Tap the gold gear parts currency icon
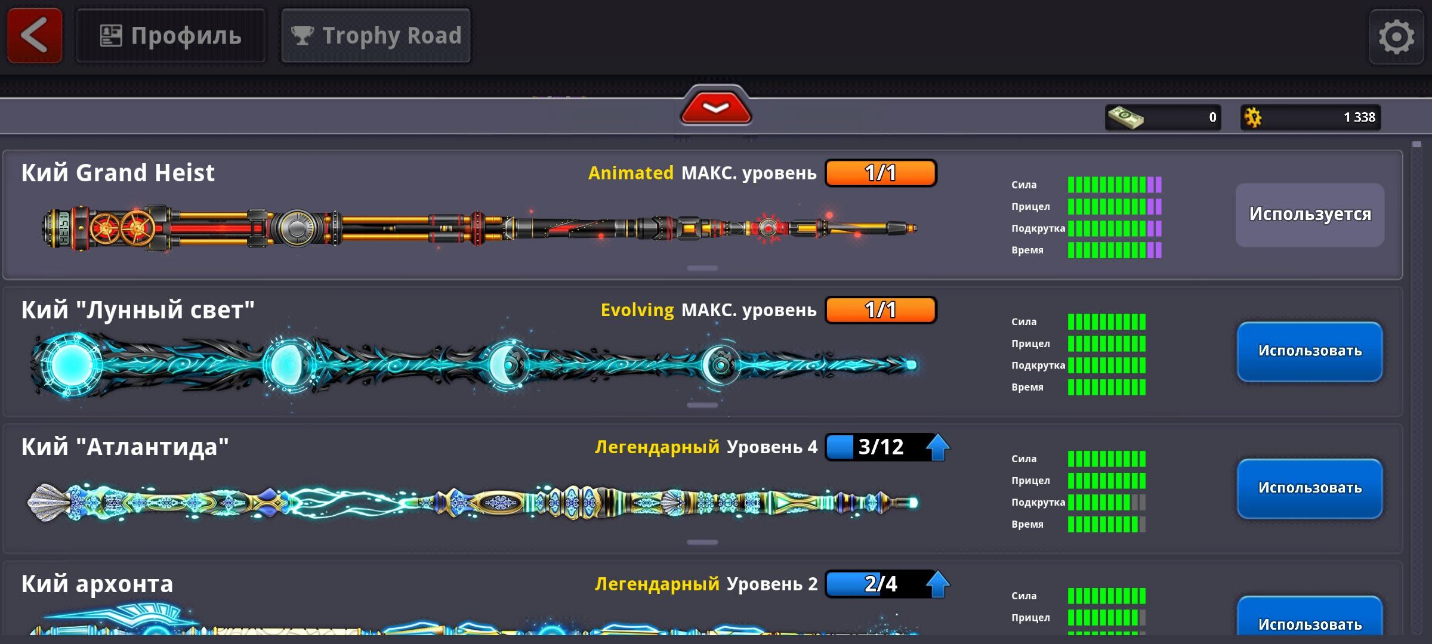1432x644 pixels. (1253, 117)
